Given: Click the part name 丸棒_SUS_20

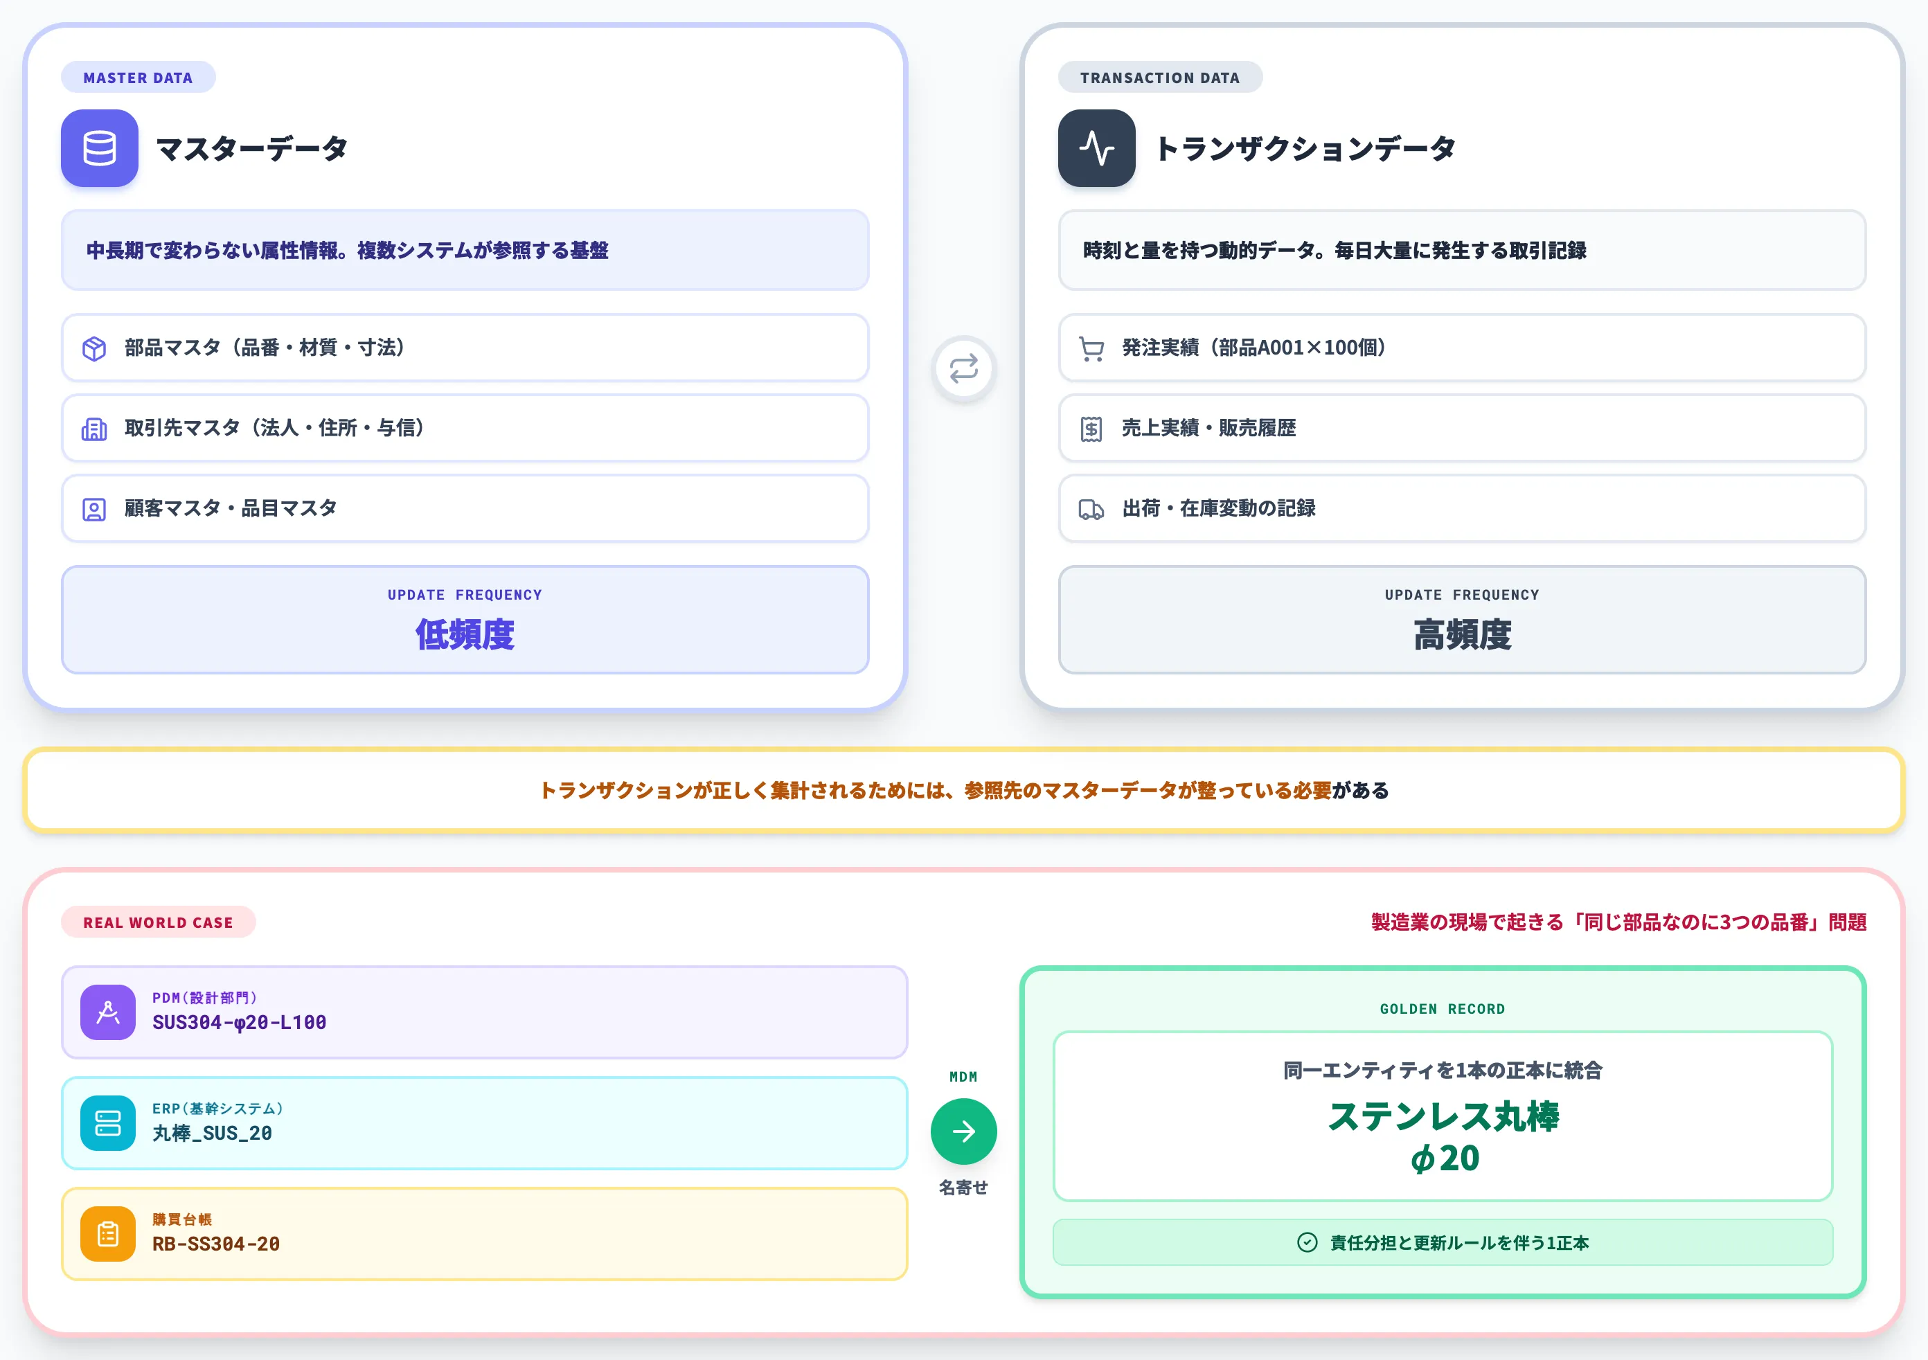Looking at the screenshot, I should click(213, 1132).
